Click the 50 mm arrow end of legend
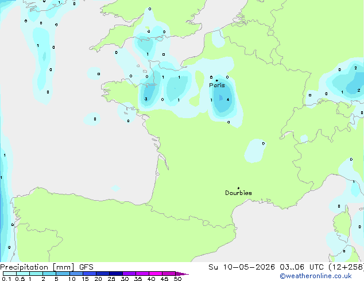 click(182, 274)
